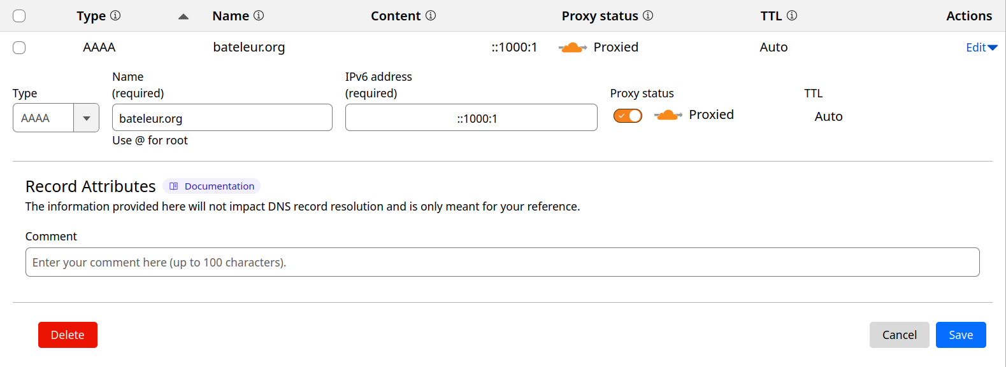Disable the Proxied status toggle
The width and height of the screenshot is (1006, 367).
[628, 115]
